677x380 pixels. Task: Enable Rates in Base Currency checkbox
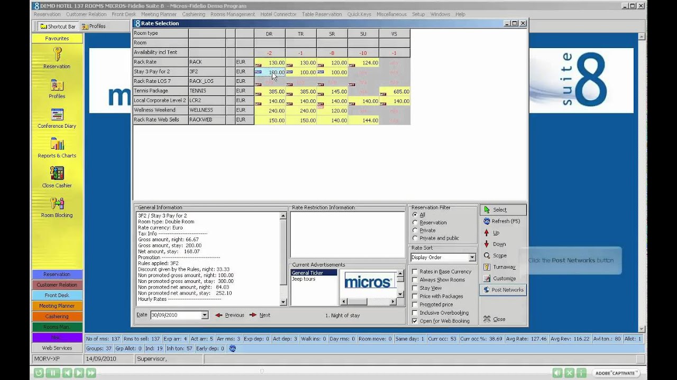pos(415,272)
